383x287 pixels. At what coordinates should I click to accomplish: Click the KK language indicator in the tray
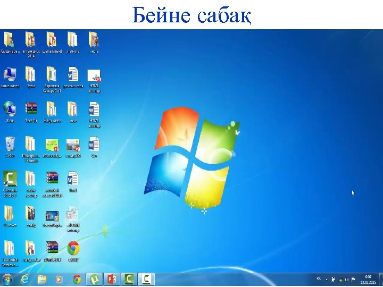point(319,278)
